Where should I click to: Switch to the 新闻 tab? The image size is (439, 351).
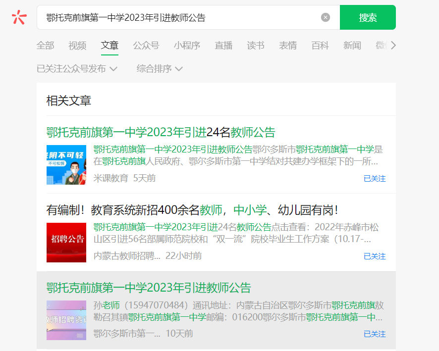pyautogui.click(x=352, y=46)
